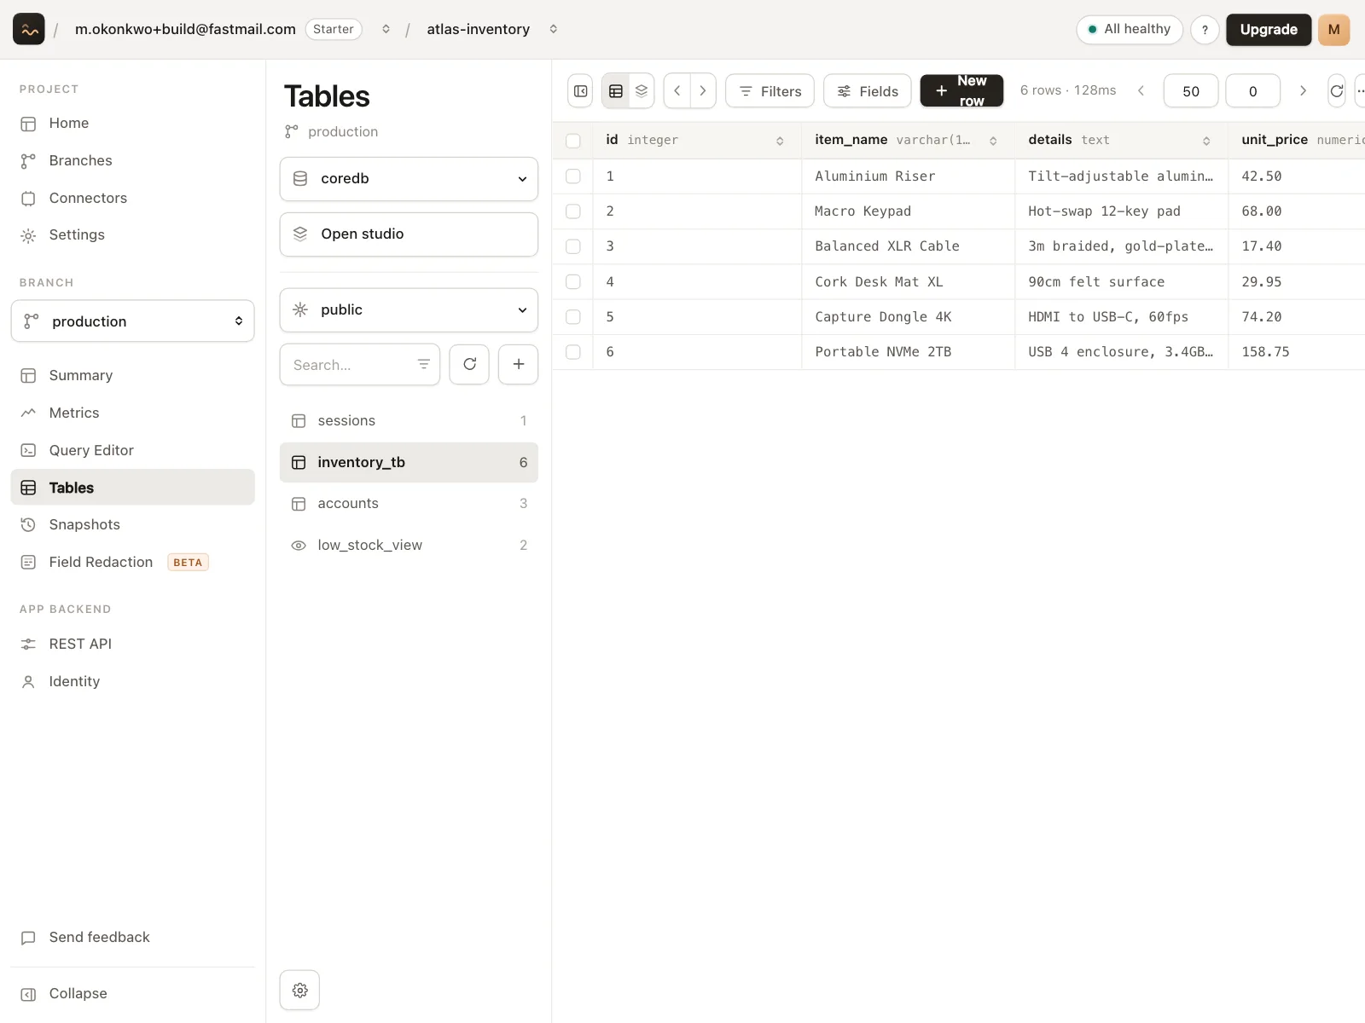This screenshot has width=1365, height=1023.
Task: Click the app logo icon in header
Action: point(29,29)
